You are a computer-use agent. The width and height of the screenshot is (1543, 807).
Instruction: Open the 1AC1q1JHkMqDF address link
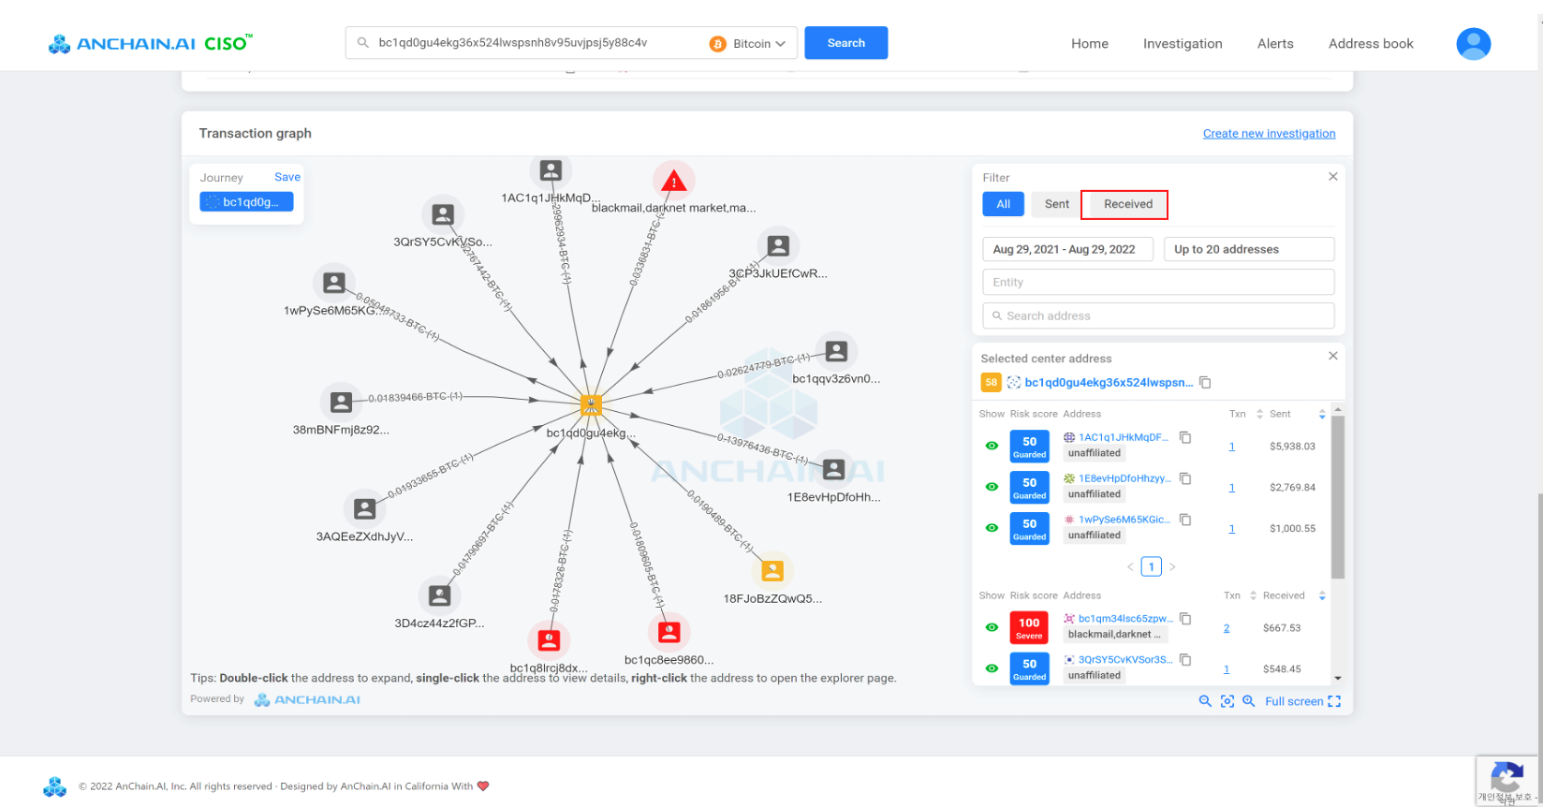(x=1124, y=437)
